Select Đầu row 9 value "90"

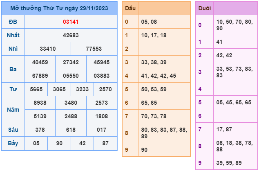click(144, 150)
